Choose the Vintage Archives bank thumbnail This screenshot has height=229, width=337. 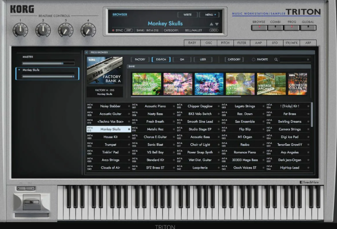click(x=271, y=84)
